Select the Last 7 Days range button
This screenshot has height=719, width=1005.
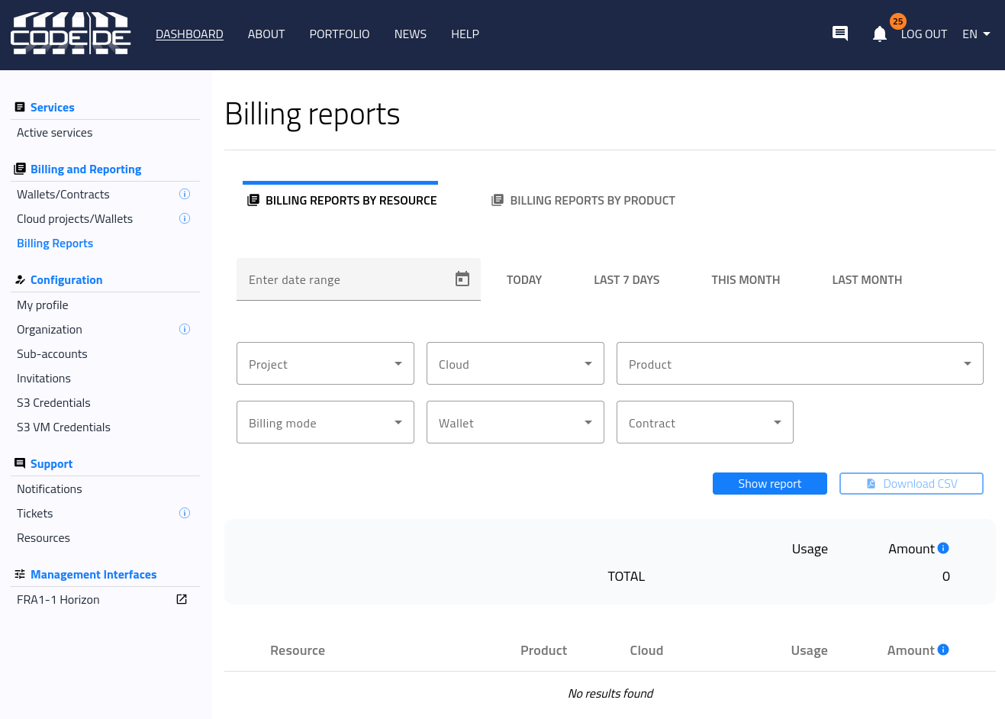tap(627, 280)
